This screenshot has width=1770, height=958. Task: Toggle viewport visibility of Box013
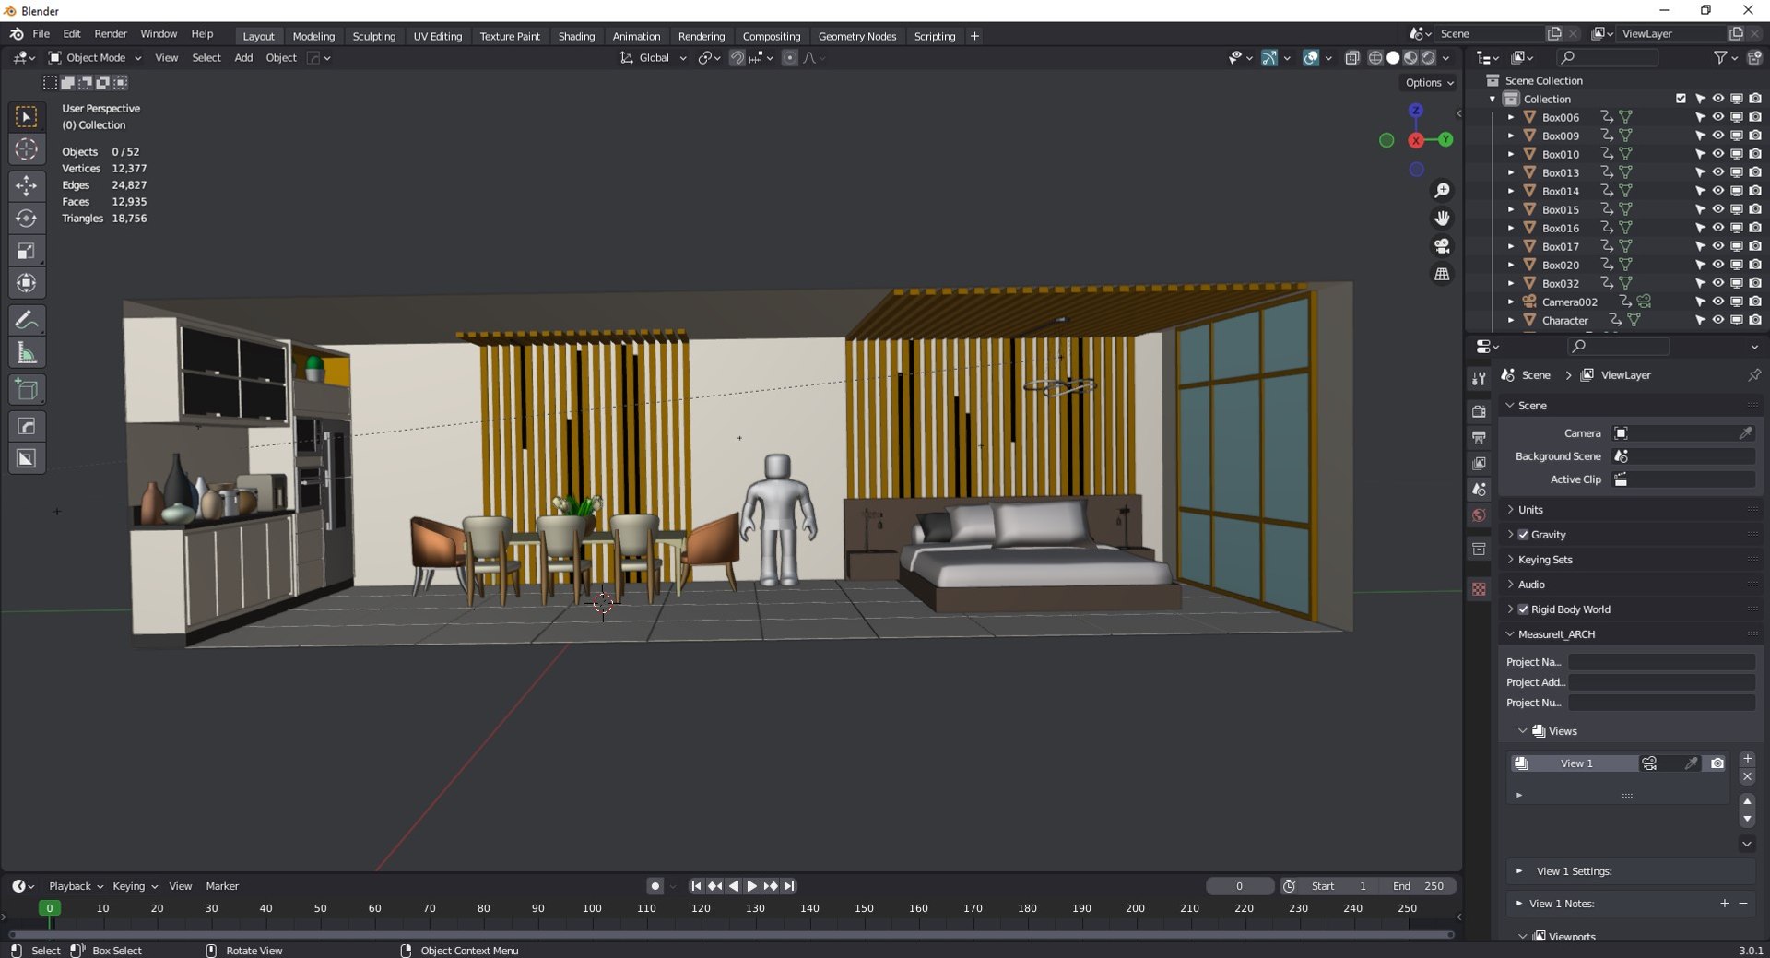(x=1718, y=172)
